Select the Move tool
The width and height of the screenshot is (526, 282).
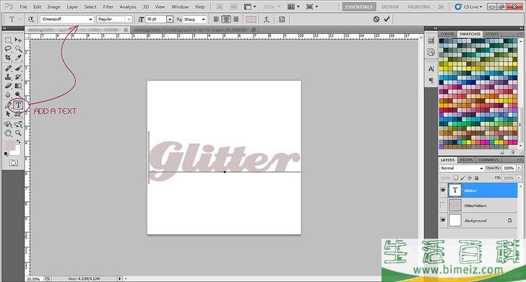pos(18,40)
